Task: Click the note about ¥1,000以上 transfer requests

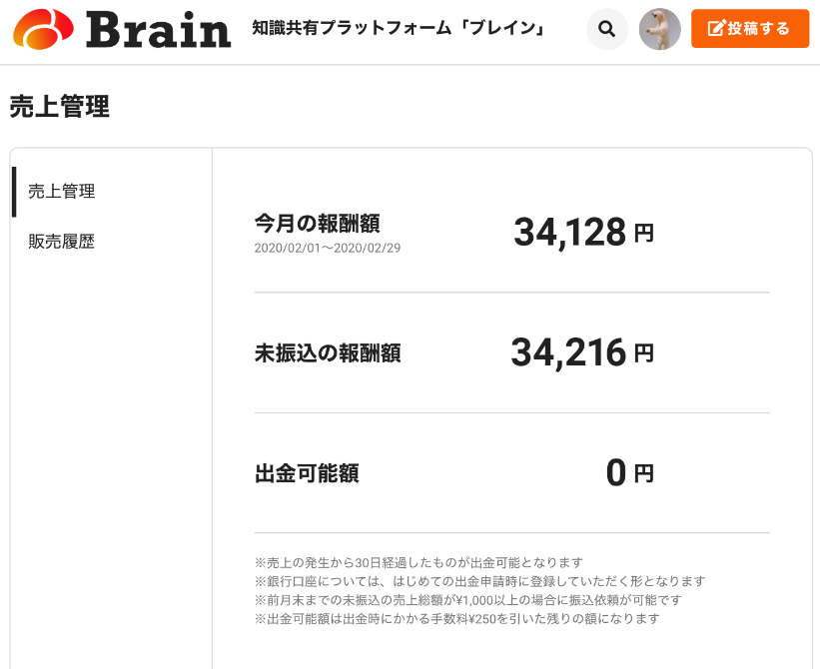Action: pos(468,600)
